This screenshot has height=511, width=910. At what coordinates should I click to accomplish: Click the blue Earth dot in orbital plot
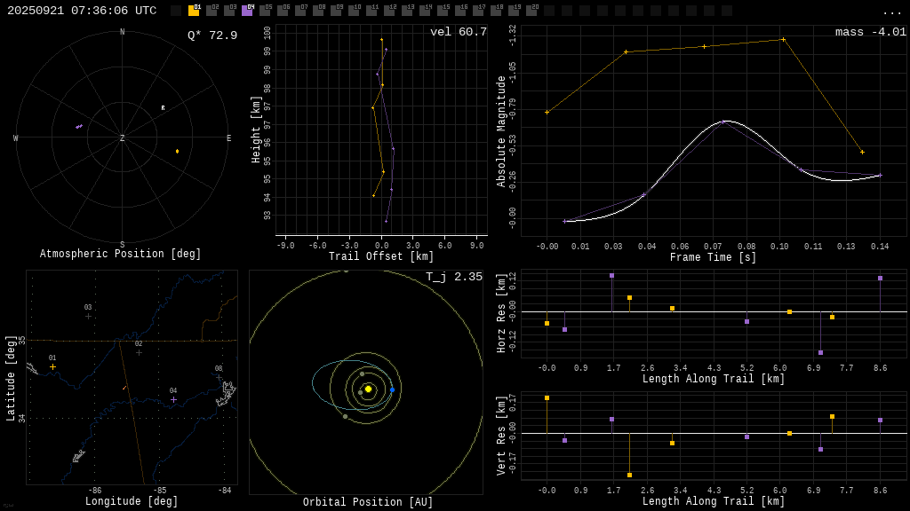click(x=392, y=389)
